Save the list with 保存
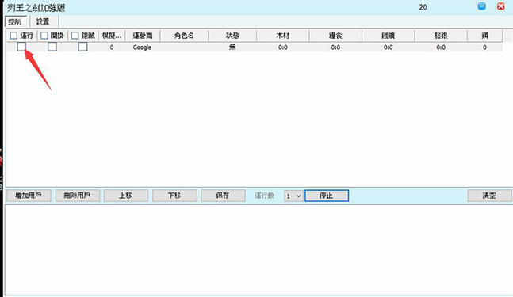Viewport: 513px width, 297px height. point(223,196)
